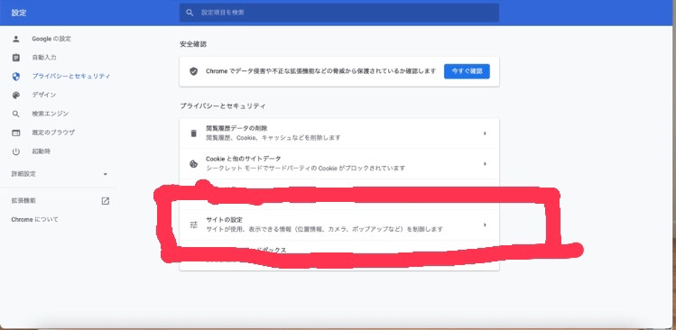676x330 pixels.
Task: Click the 設定 title in the header
Action: [19, 13]
